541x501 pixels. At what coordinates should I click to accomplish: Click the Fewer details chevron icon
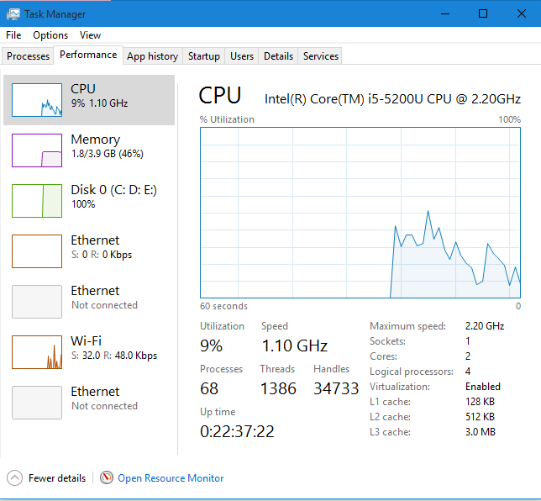click(14, 477)
